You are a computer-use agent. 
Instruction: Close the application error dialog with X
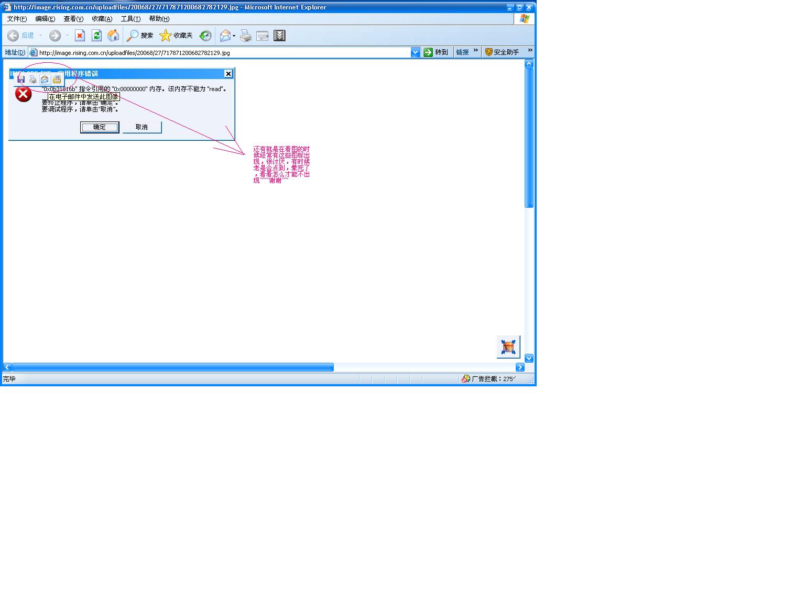pos(228,74)
